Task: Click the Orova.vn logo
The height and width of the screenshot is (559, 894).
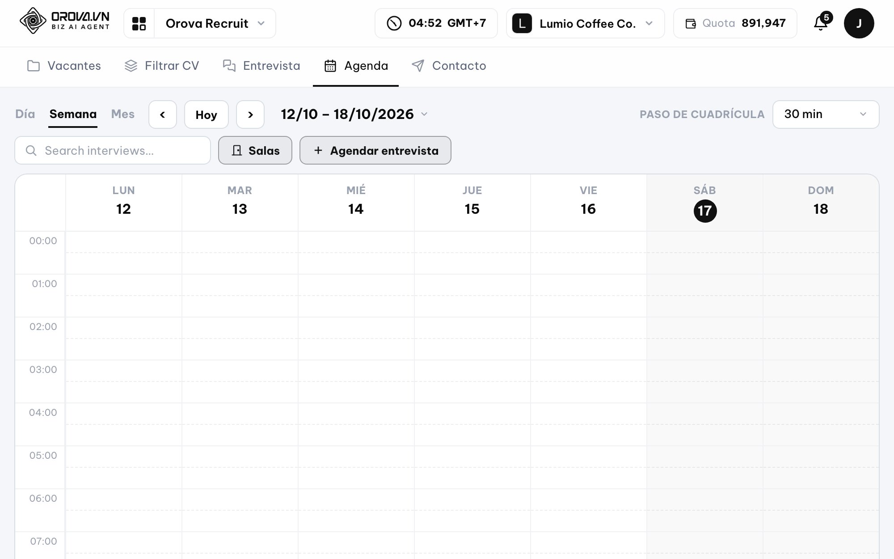Action: click(x=64, y=21)
